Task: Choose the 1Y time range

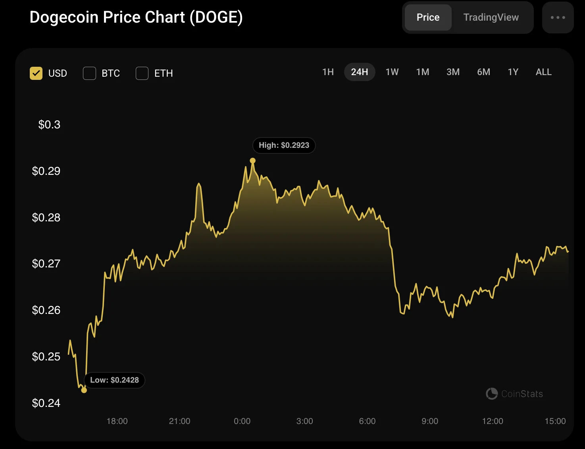Action: tap(513, 72)
